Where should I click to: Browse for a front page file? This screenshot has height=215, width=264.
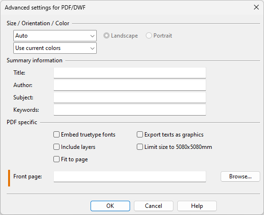pos(240,176)
